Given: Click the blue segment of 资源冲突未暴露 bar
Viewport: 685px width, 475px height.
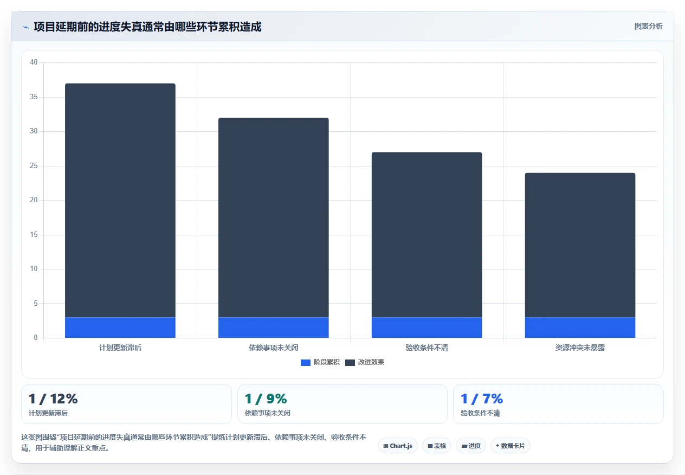Looking at the screenshot, I should (x=580, y=328).
